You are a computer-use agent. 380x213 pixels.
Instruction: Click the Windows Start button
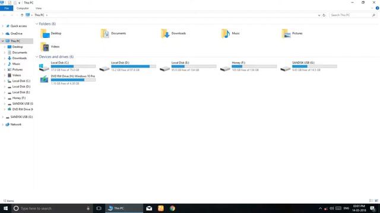[x=5, y=208]
